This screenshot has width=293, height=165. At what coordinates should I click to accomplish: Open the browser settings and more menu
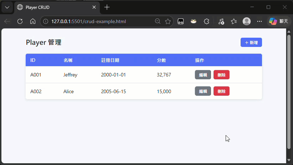(259, 21)
